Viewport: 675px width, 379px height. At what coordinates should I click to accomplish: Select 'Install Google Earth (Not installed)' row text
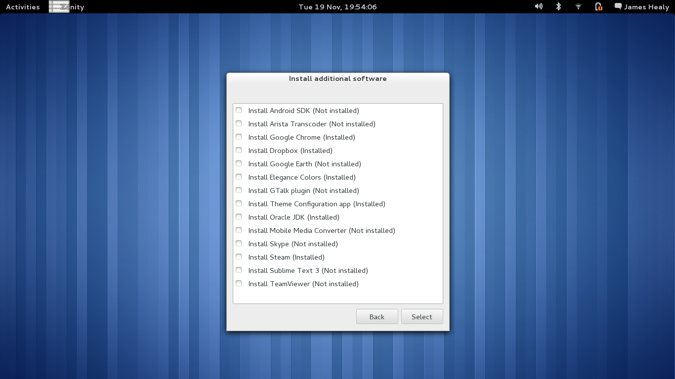point(304,164)
